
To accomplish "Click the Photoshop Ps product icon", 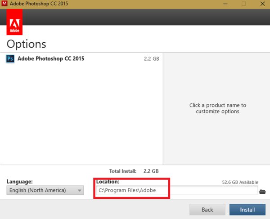I will pyautogui.click(x=10, y=58).
